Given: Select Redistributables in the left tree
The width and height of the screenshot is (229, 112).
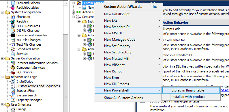Looking at the screenshot, I should tap(28, 8).
